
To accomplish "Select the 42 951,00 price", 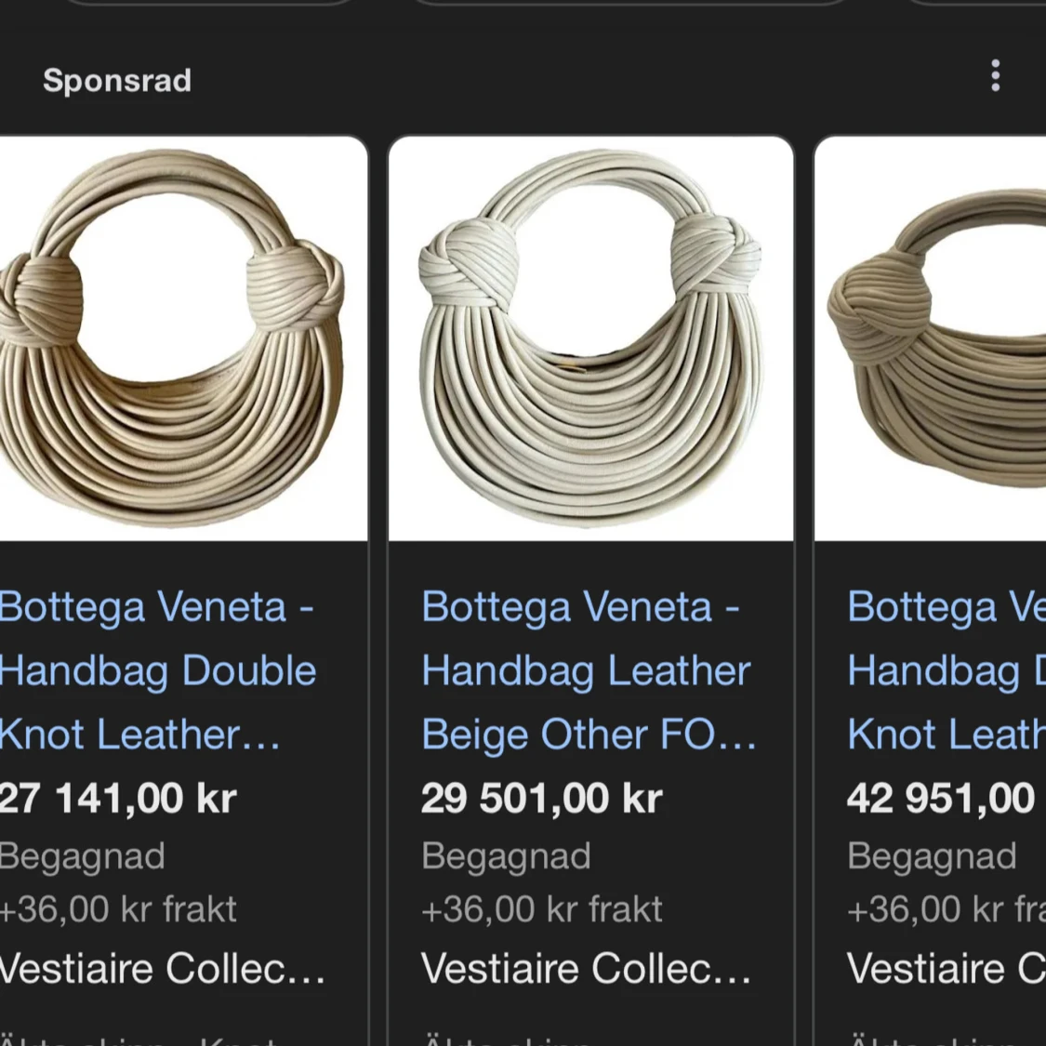I will [x=941, y=798].
